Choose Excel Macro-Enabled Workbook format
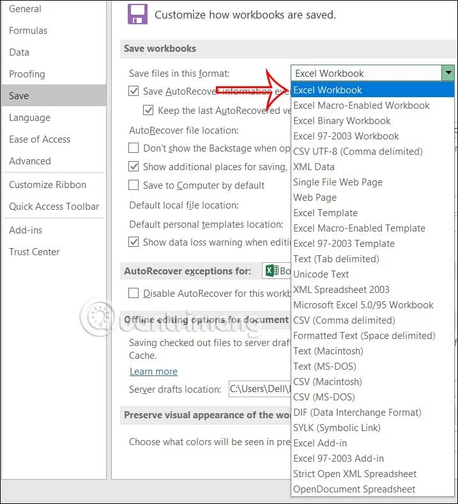This screenshot has width=458, height=504. (372, 106)
